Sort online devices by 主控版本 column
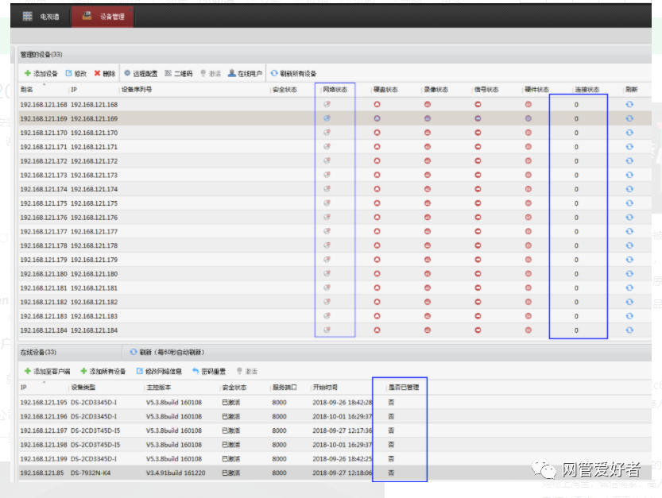 pos(159,387)
